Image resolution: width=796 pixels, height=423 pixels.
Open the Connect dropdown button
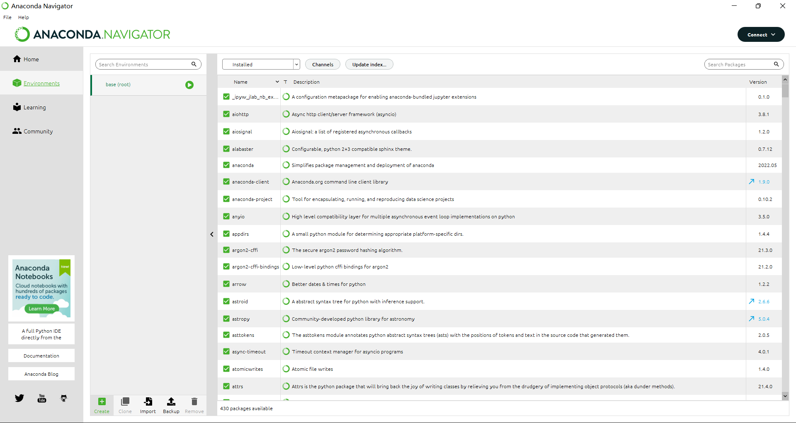(761, 34)
